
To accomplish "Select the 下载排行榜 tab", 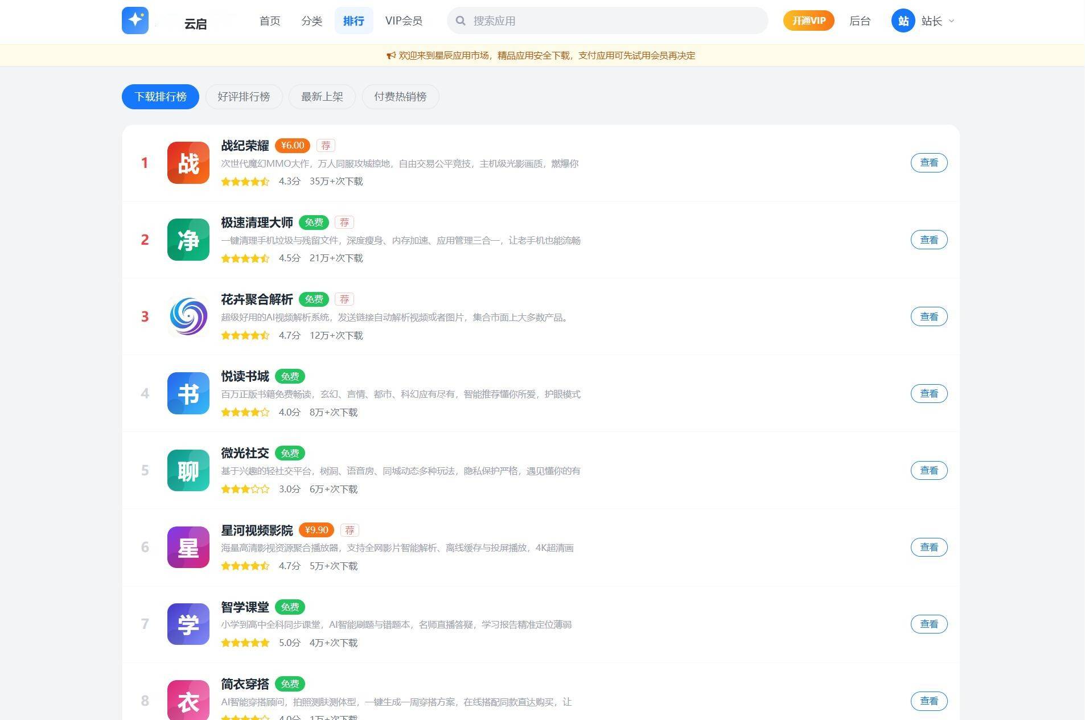I will click(161, 97).
